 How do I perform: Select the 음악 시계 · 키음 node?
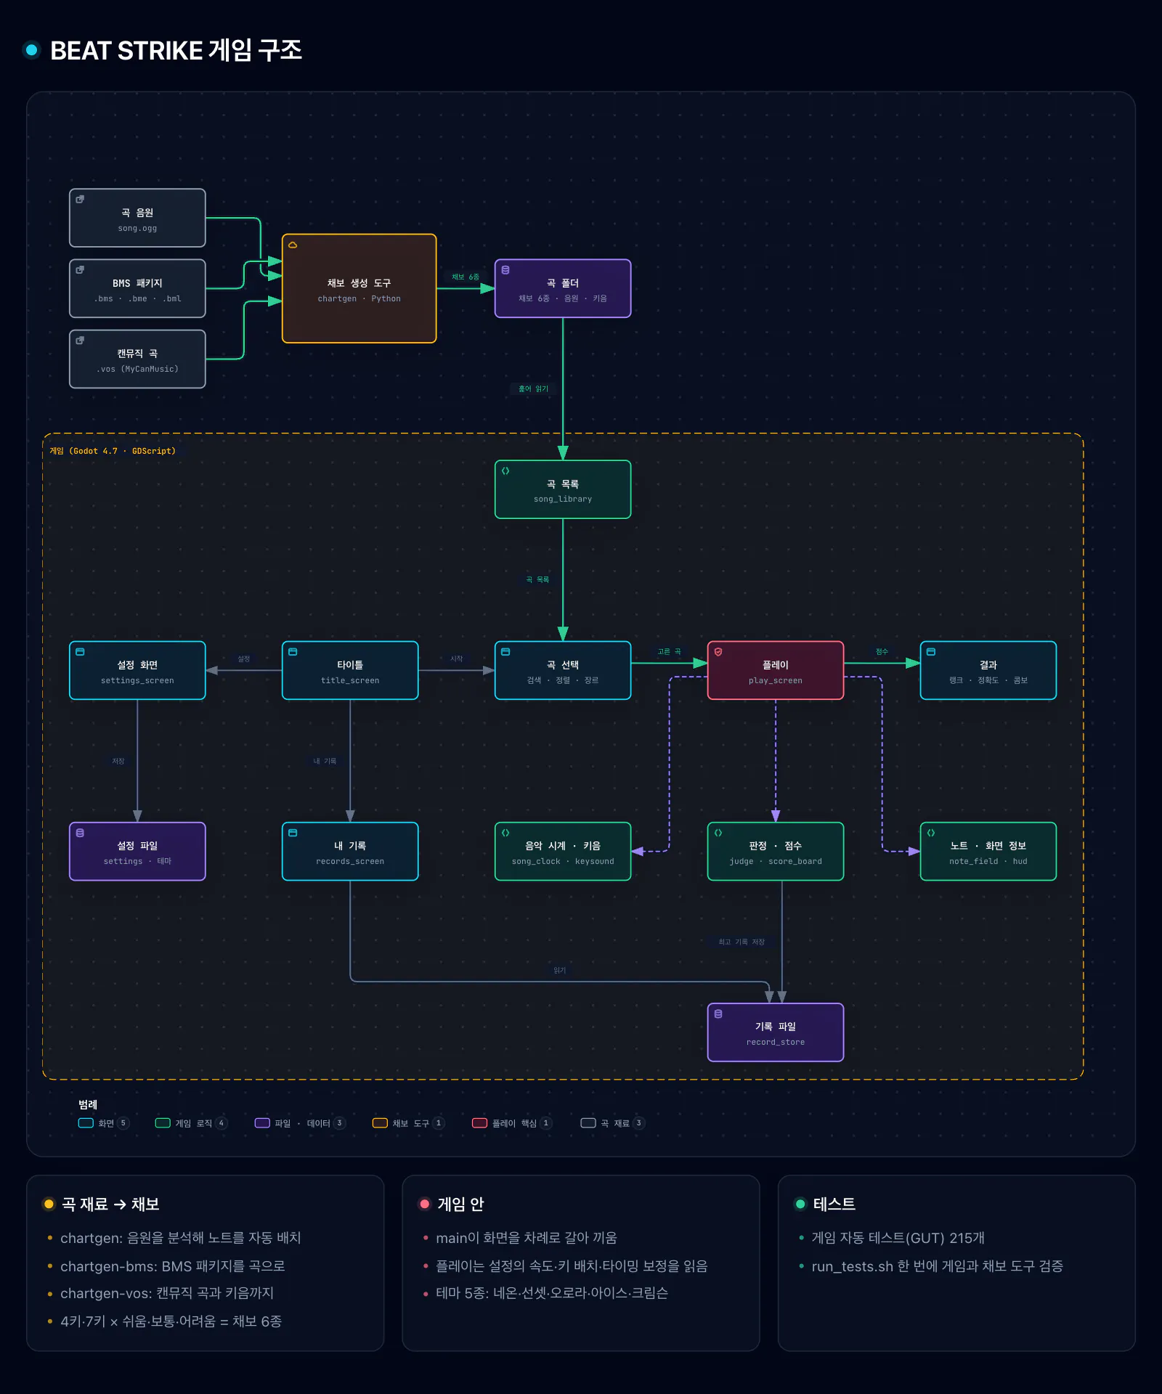click(x=563, y=852)
